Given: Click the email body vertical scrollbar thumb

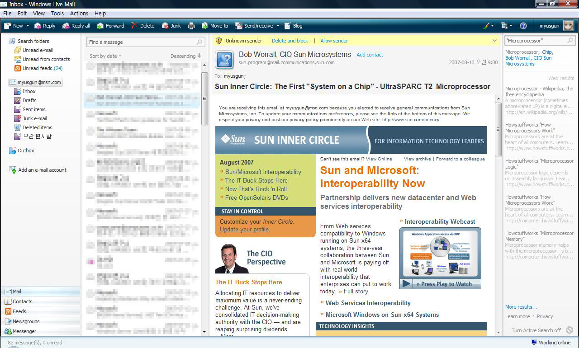Looking at the screenshot, I should (498, 129).
